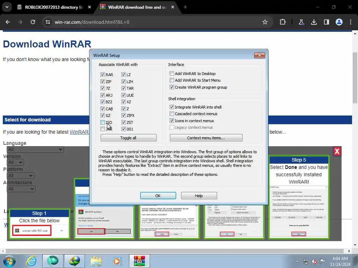Open the Version dropdown on webpage
The image size is (358, 268).
[15, 163]
